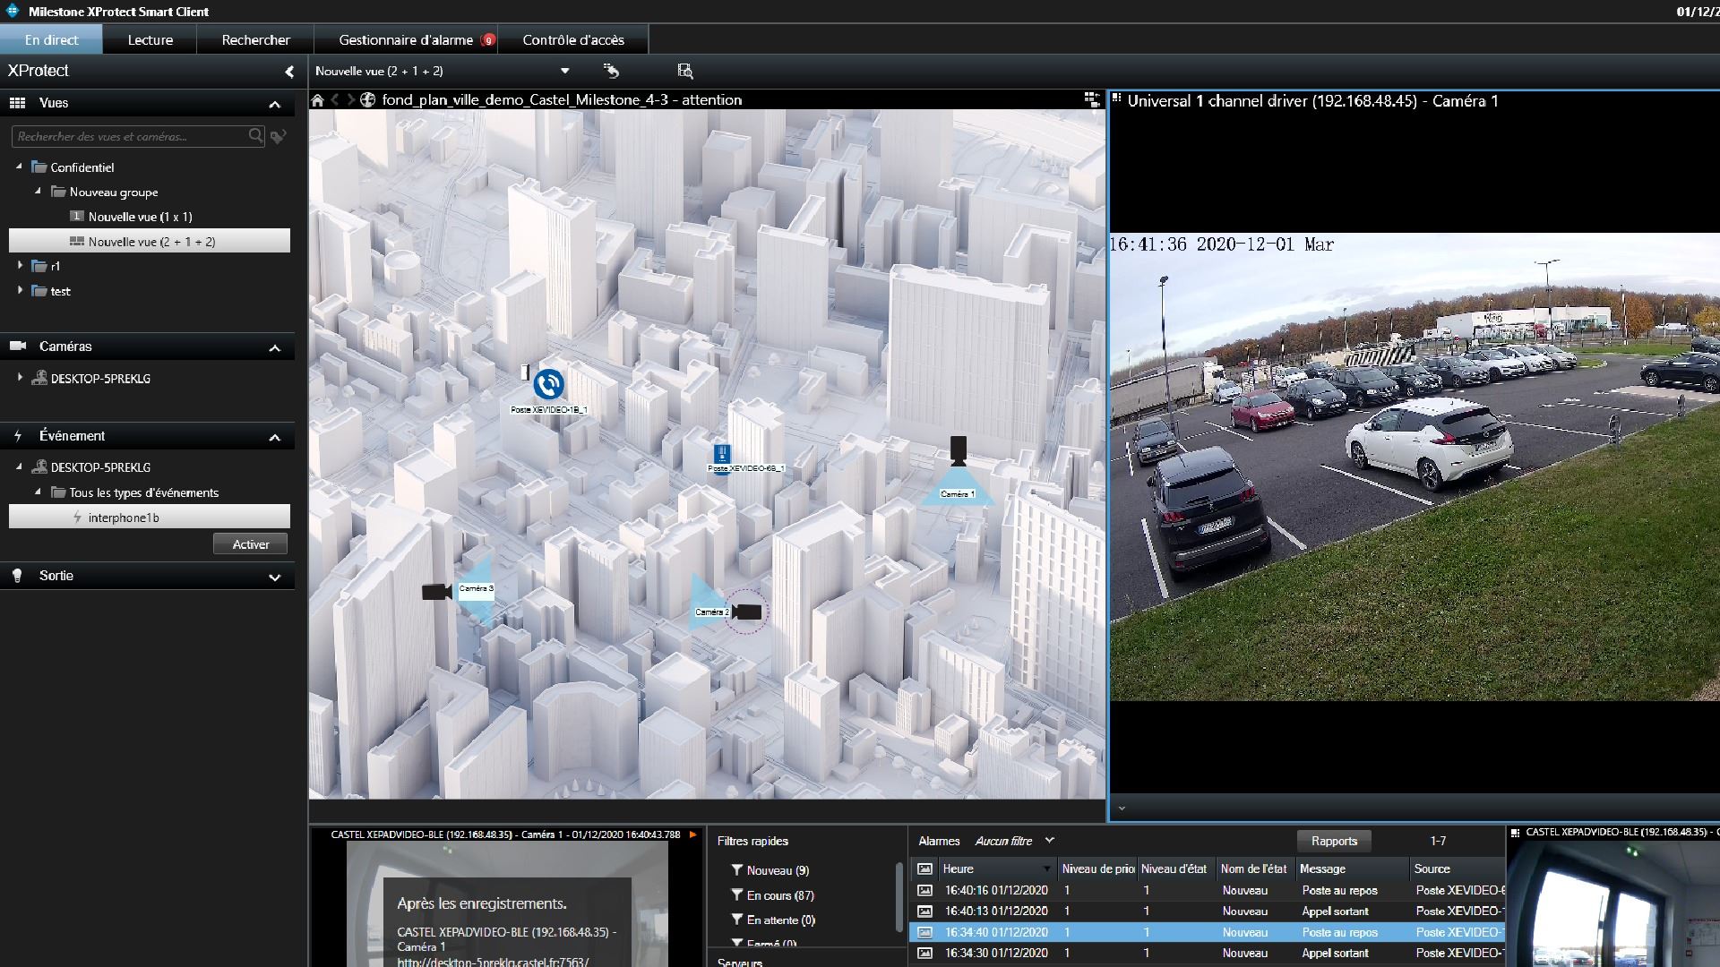Switch to the Lecture tab
This screenshot has width=1720, height=967.
(150, 39)
